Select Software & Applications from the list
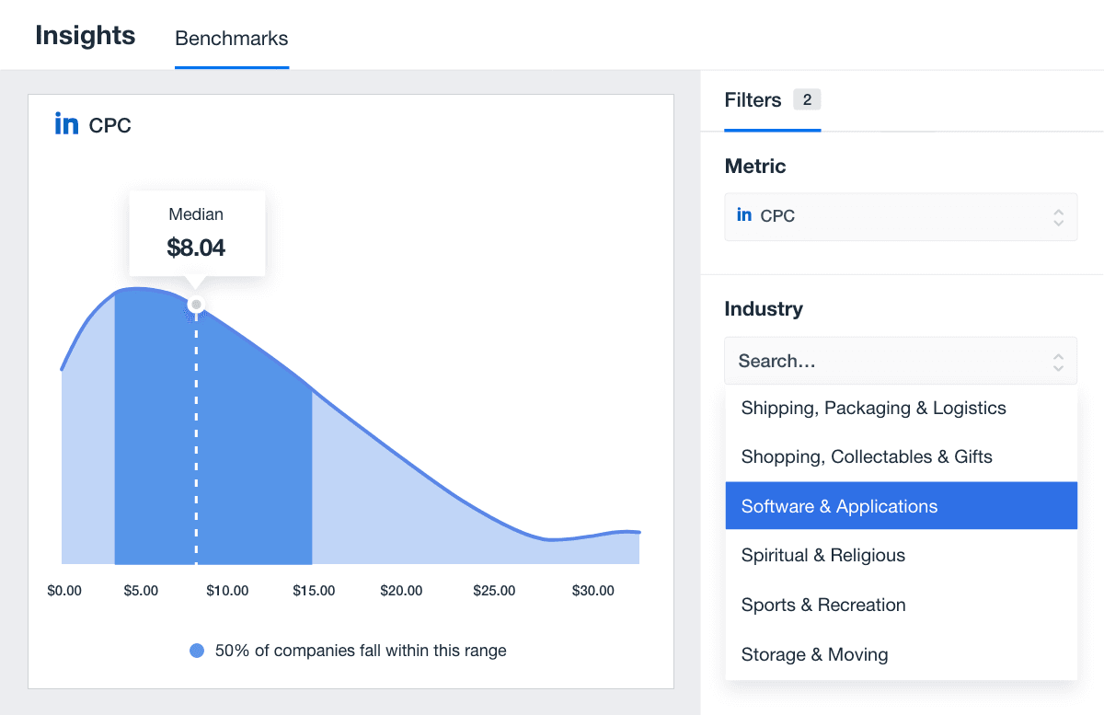Viewport: 1104px width, 715px height. (839, 506)
